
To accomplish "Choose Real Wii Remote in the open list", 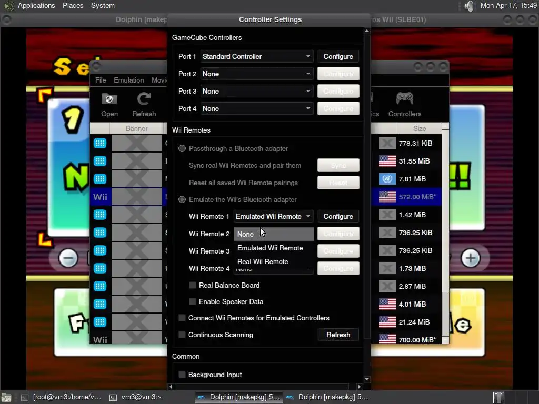I will (x=274, y=262).
